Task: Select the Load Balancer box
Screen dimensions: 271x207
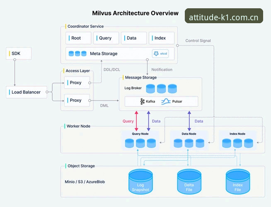Action: [27, 92]
